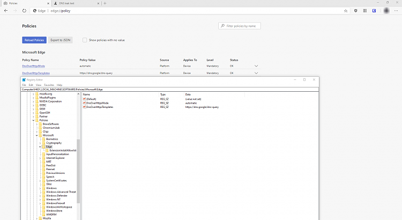Viewport: 402px width, 220px height.
Task: Click the Policies folder icon in registry tree
Action: click(x=37, y=120)
